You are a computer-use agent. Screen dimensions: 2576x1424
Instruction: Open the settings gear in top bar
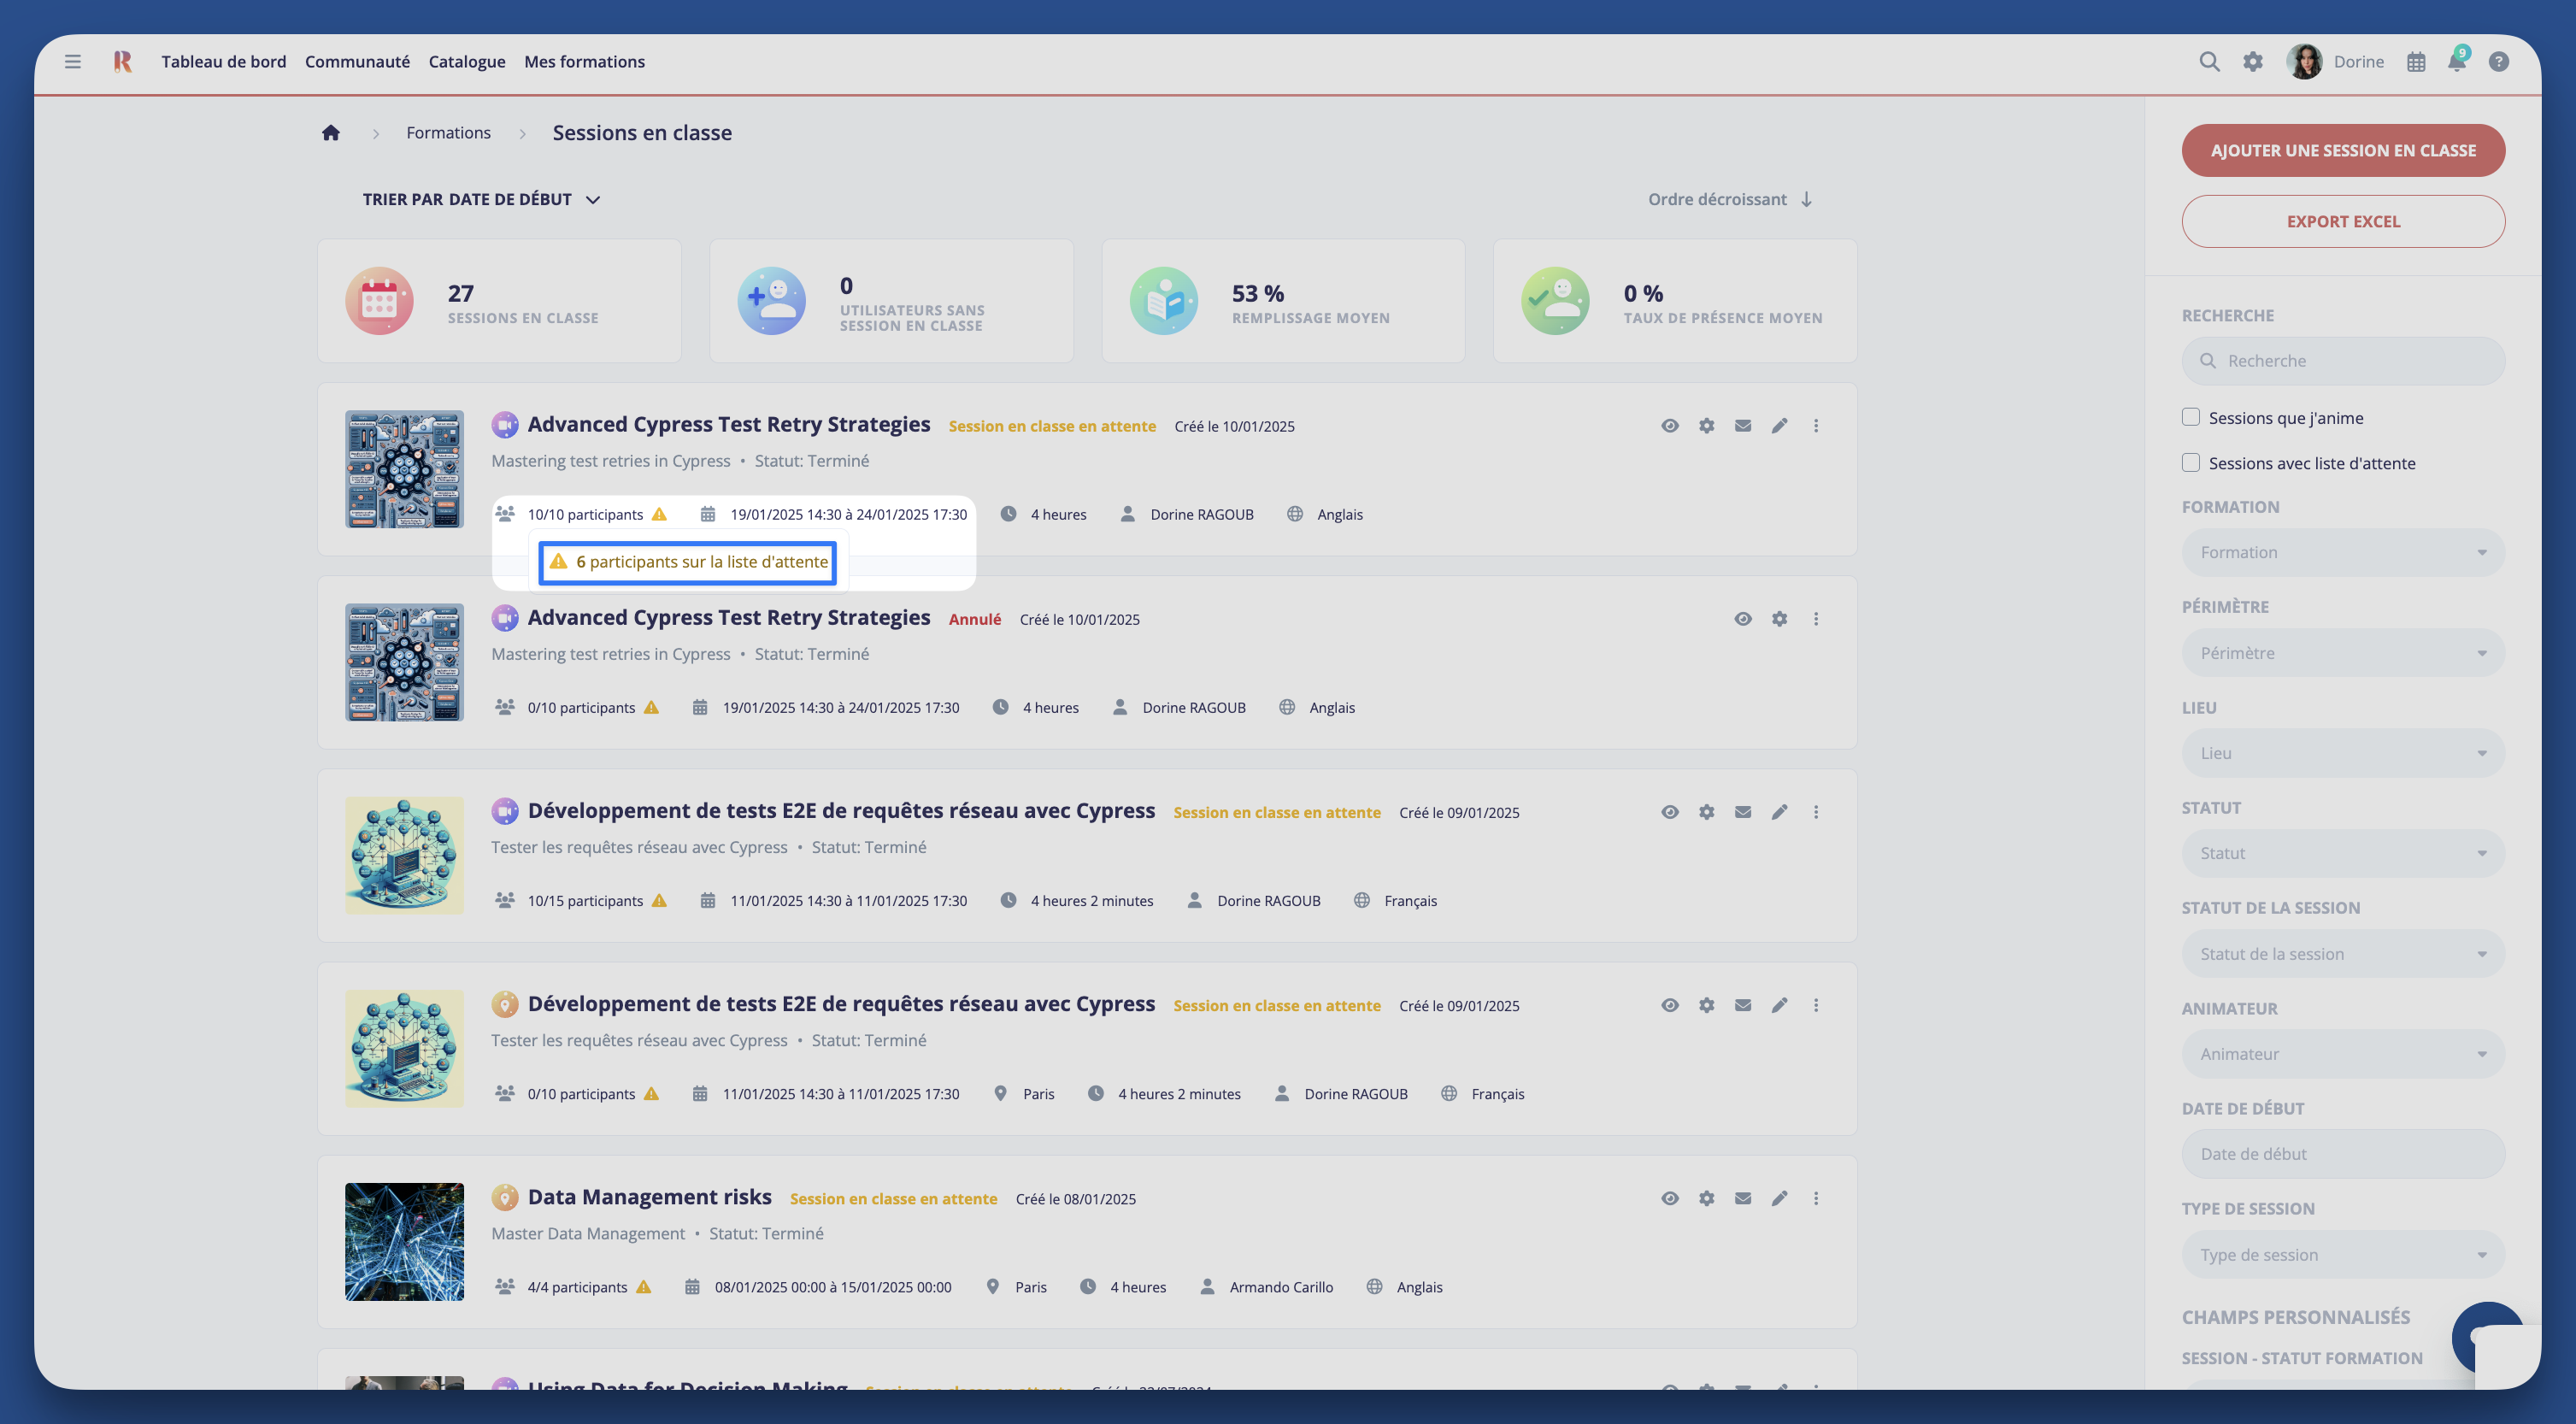click(2252, 62)
